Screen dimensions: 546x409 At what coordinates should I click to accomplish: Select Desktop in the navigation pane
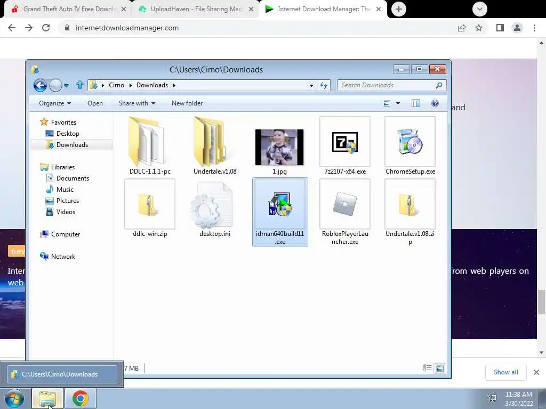pos(68,134)
